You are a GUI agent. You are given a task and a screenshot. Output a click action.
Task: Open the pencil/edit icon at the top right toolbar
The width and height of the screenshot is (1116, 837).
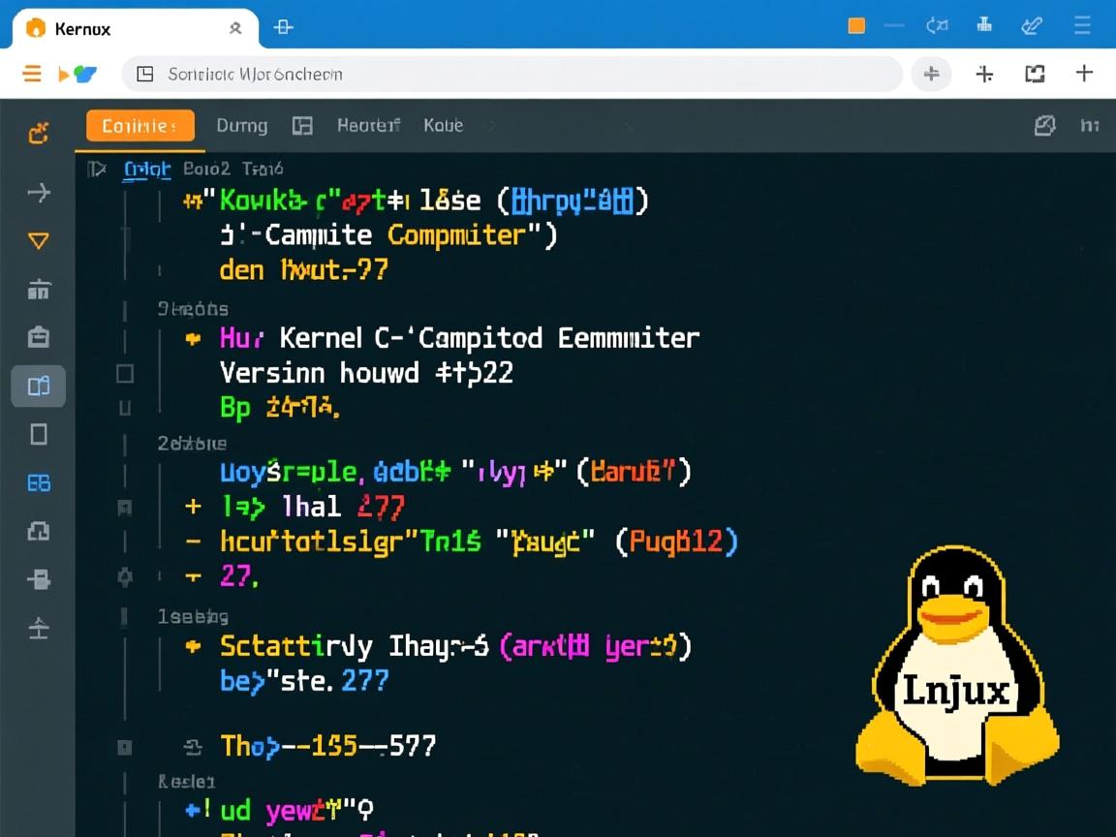(x=1030, y=25)
